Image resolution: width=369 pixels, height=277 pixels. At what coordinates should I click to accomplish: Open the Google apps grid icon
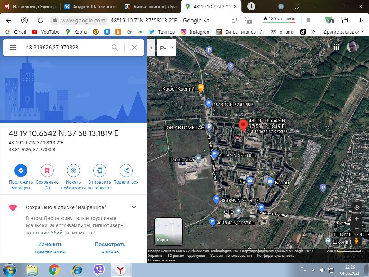[x=337, y=47]
